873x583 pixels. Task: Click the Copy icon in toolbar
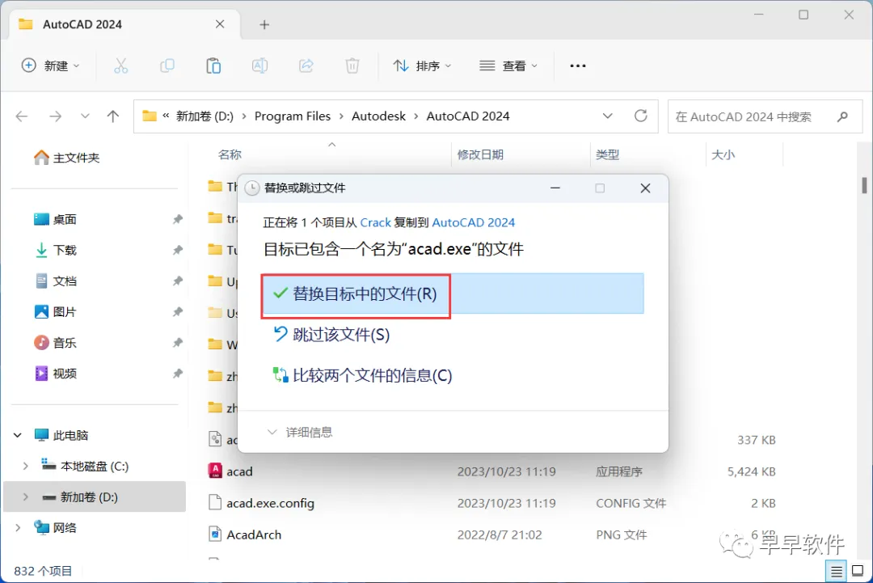(167, 65)
